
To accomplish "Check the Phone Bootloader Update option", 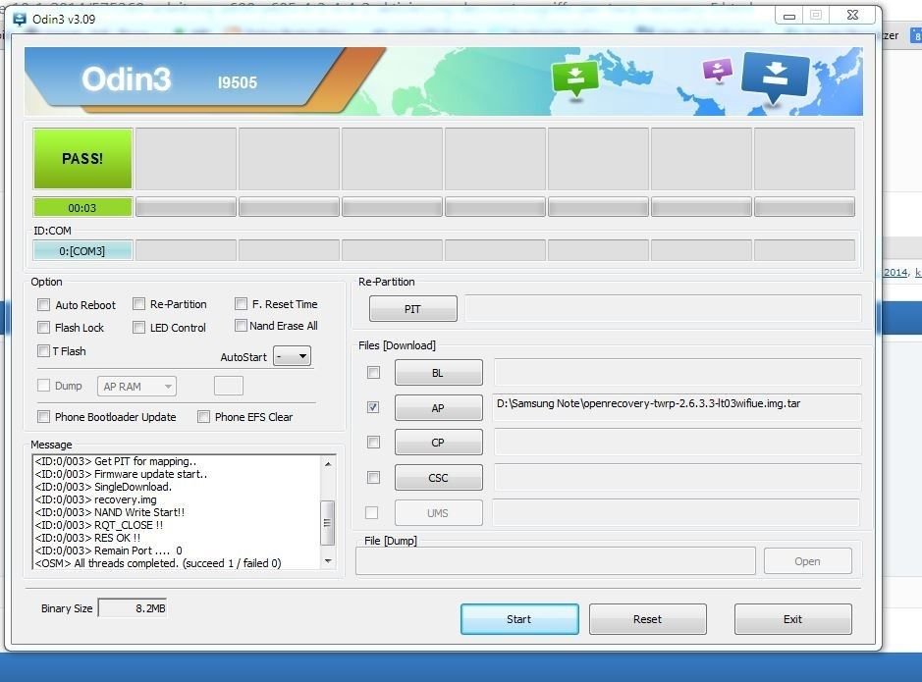I will [x=43, y=416].
